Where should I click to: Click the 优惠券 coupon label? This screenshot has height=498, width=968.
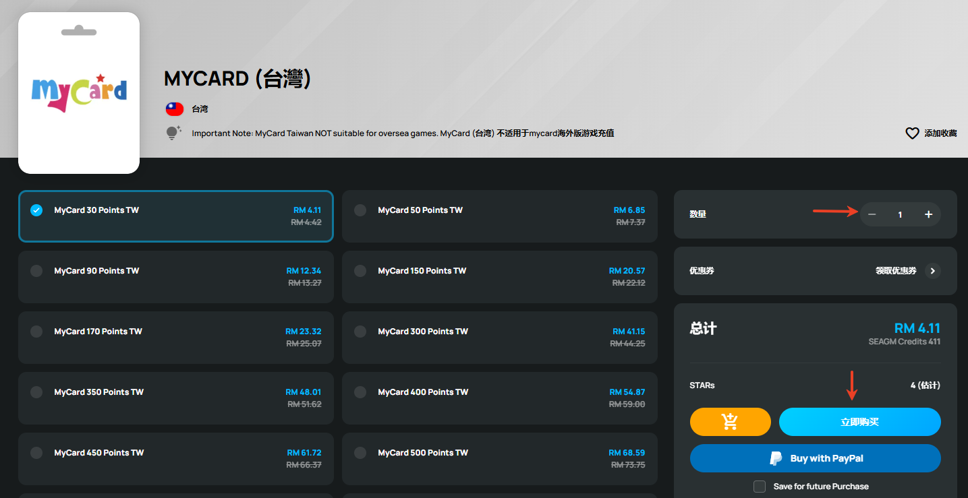tap(702, 271)
